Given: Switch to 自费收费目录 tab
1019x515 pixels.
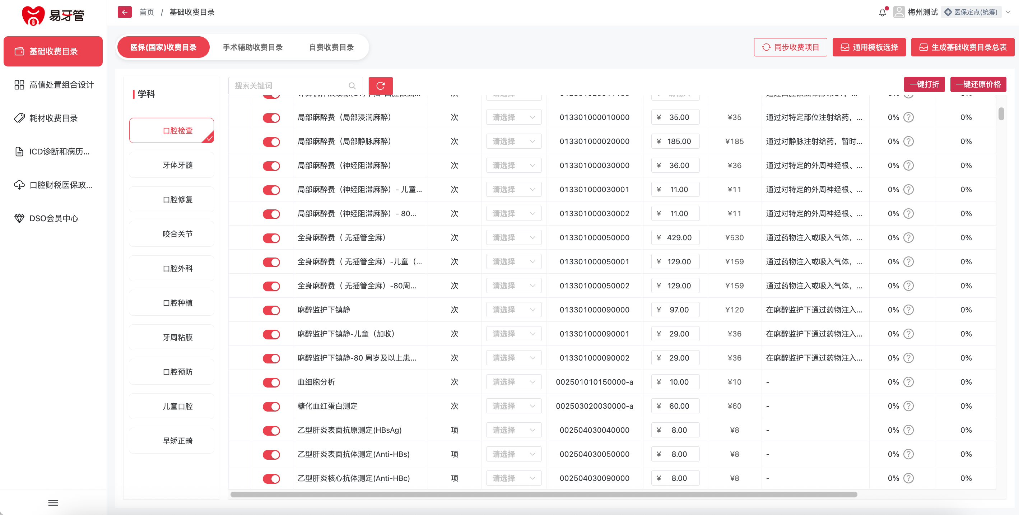Looking at the screenshot, I should click(x=331, y=47).
